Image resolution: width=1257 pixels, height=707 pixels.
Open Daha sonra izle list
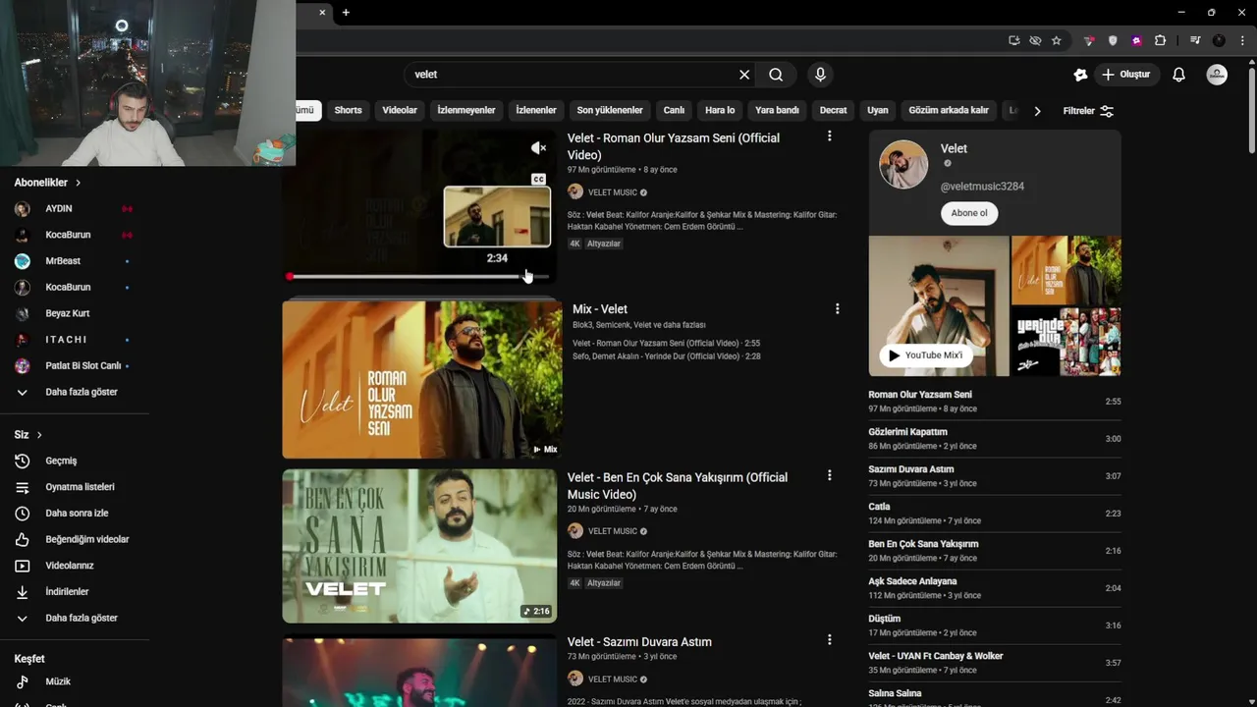coord(75,513)
